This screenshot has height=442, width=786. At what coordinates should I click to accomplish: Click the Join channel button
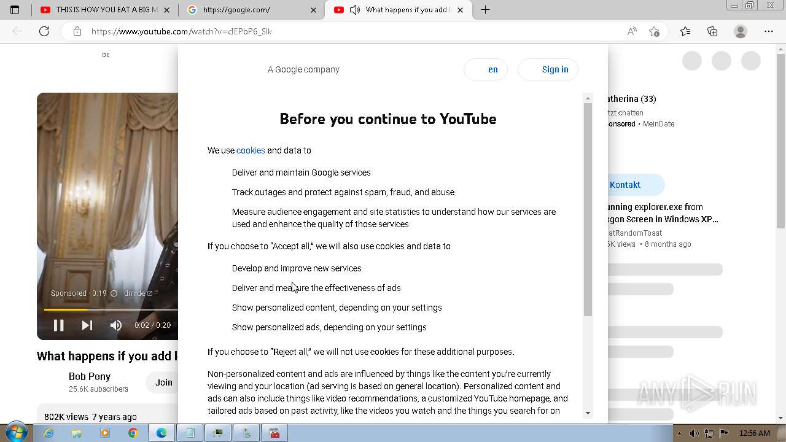point(163,382)
